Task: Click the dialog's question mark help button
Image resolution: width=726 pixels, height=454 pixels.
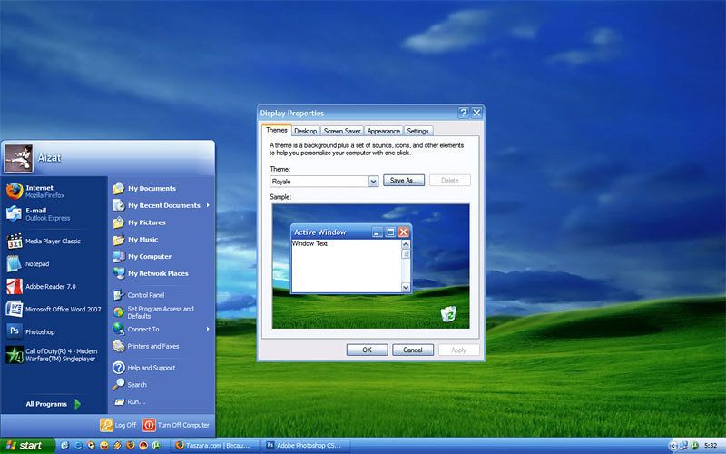Action: tap(463, 113)
